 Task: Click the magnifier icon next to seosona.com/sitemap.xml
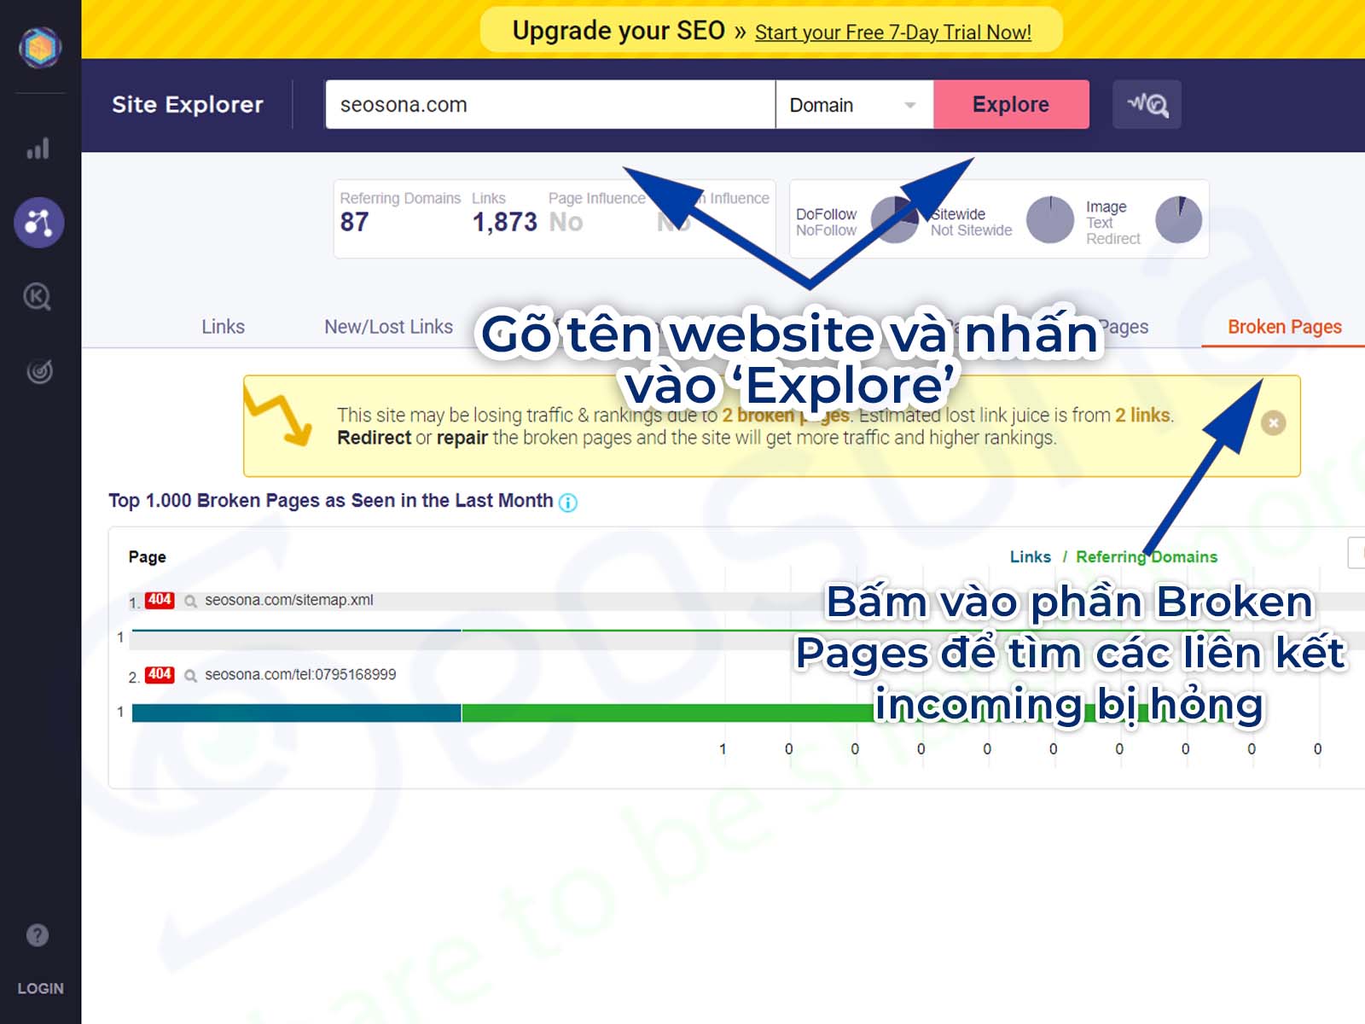[191, 602]
